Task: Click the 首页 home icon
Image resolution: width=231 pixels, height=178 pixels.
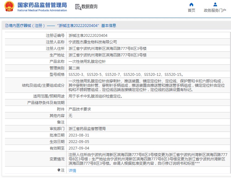Action: 191,5
